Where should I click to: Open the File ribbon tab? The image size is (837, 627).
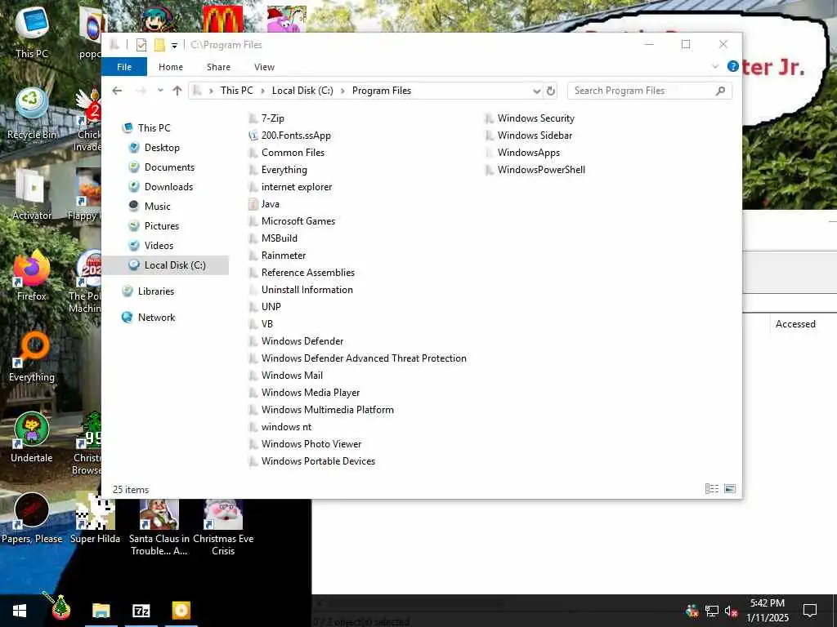pos(124,67)
